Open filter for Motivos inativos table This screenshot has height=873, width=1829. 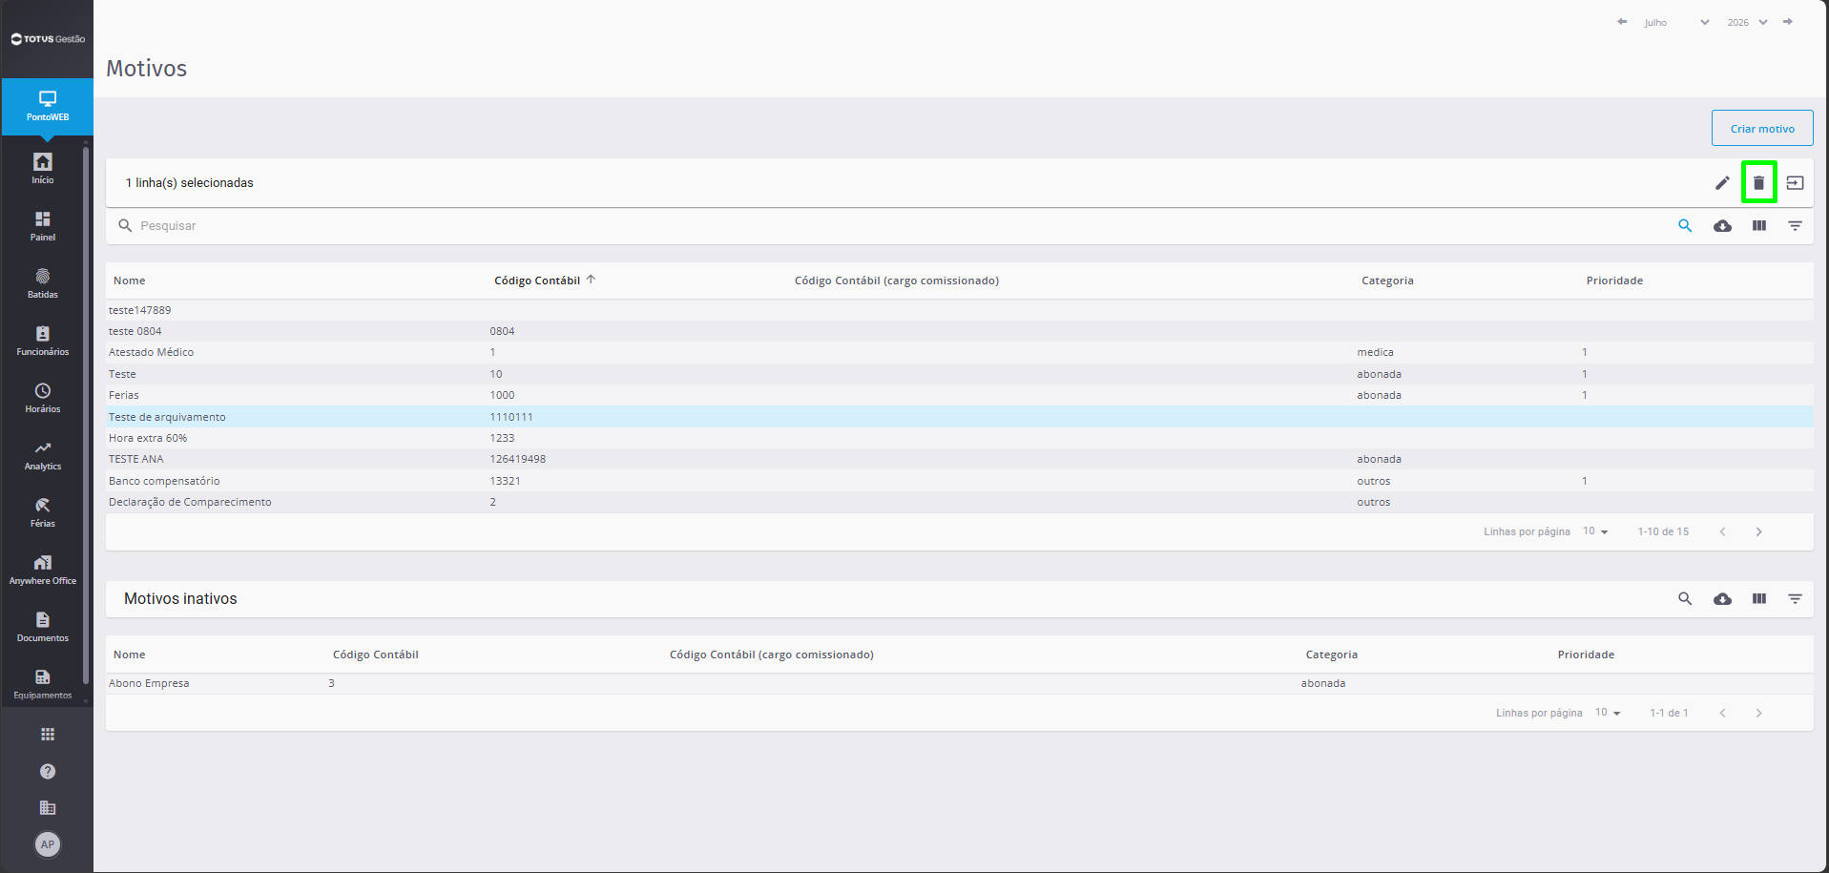(x=1795, y=599)
